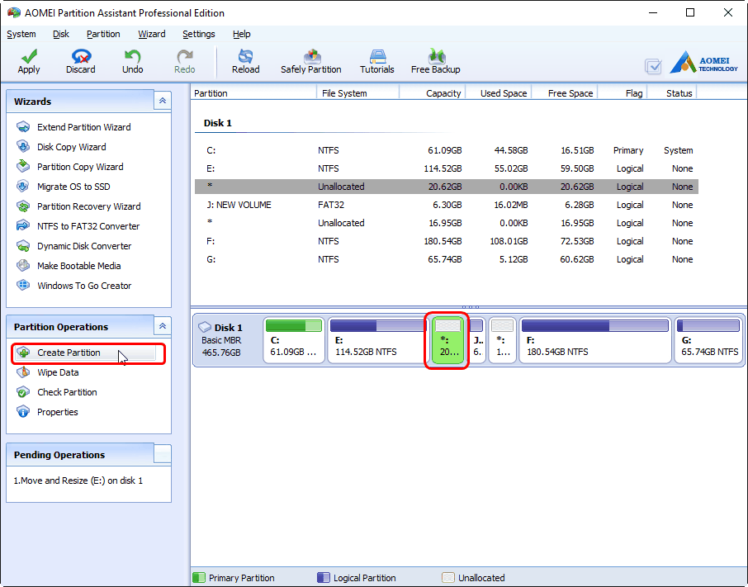Sort by the Flag column header
Image resolution: width=748 pixels, height=587 pixels.
click(x=622, y=93)
